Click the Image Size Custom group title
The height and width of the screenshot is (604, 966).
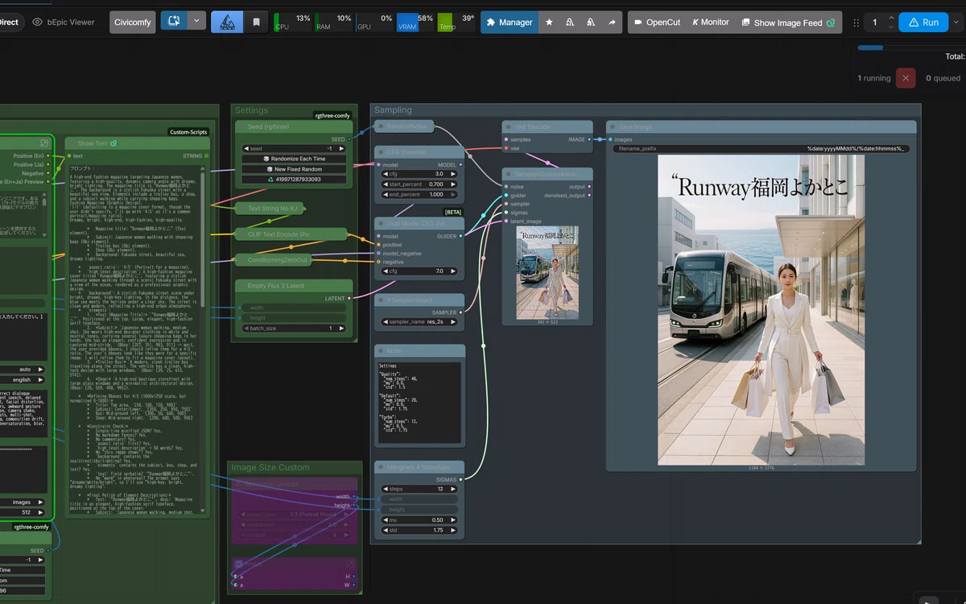point(270,467)
